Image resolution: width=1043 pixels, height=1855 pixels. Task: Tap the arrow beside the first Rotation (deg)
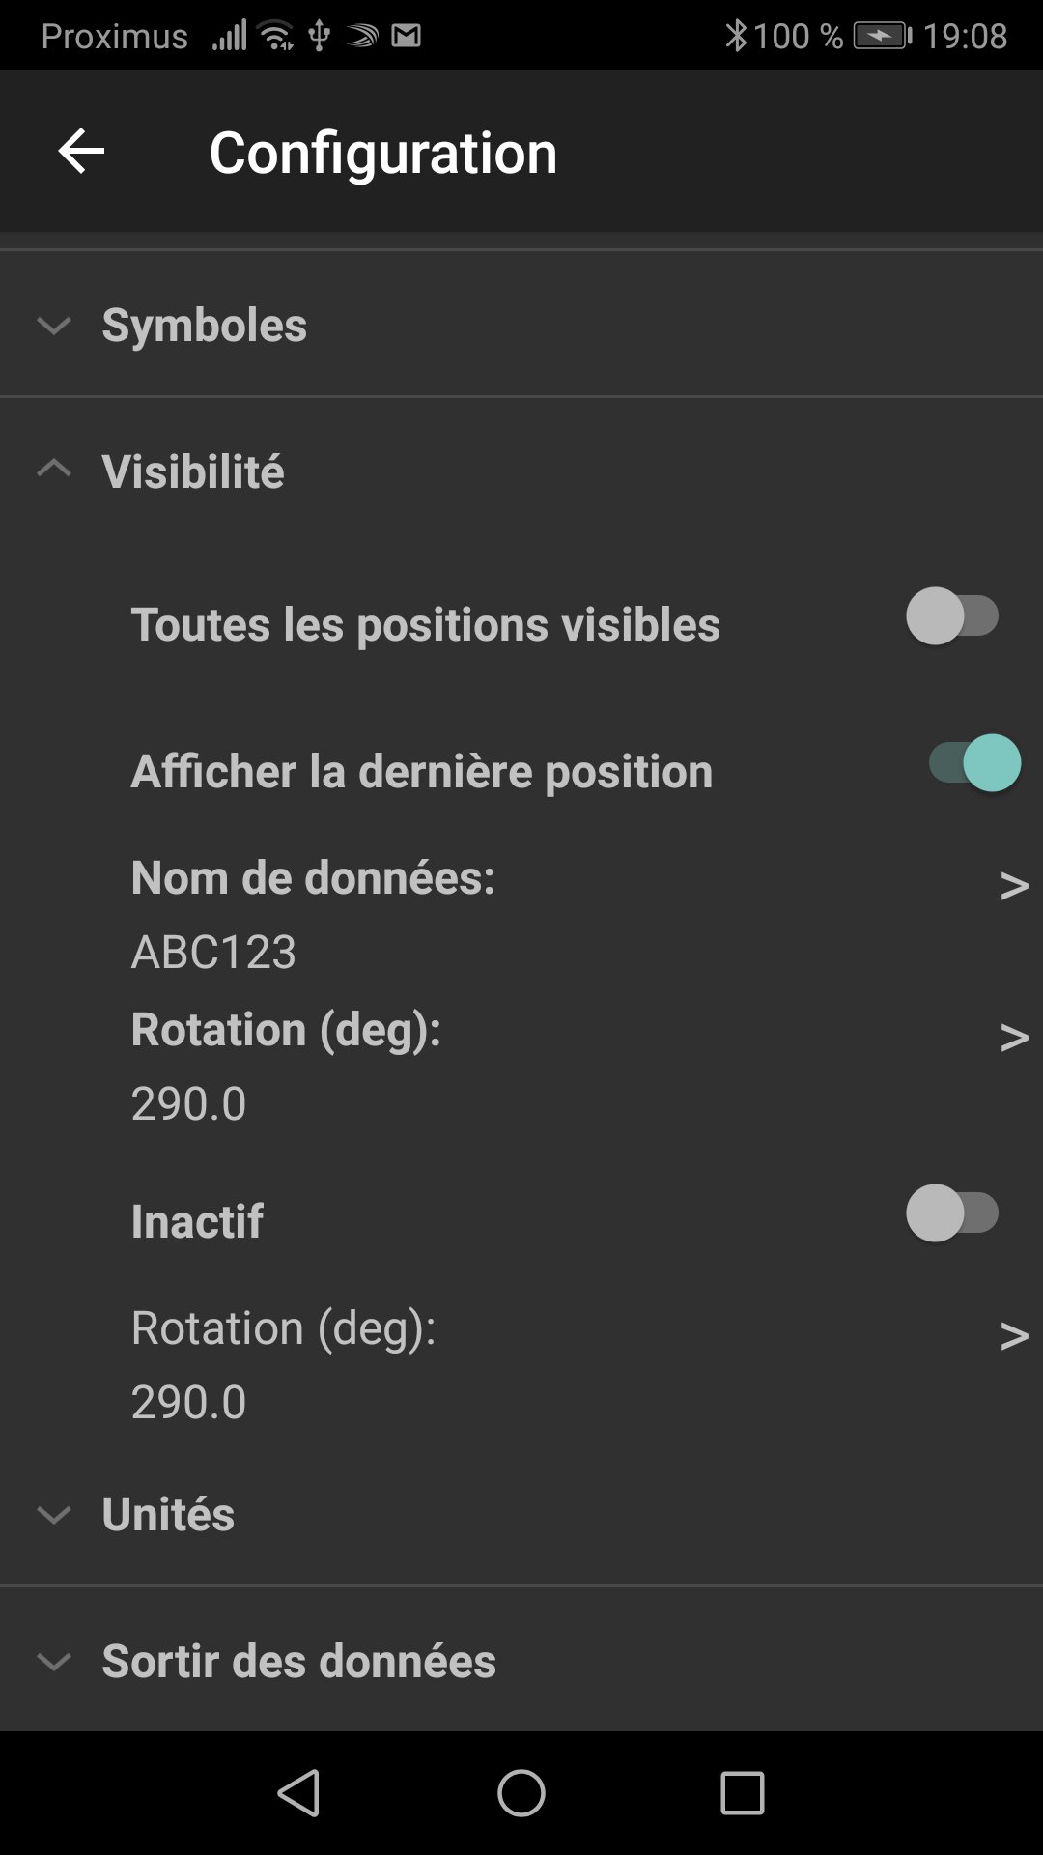click(x=1013, y=1037)
